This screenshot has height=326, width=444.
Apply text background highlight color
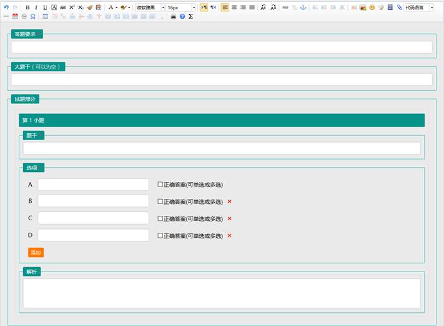coord(124,8)
